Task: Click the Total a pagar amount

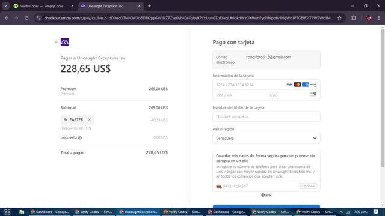Action: (156, 152)
